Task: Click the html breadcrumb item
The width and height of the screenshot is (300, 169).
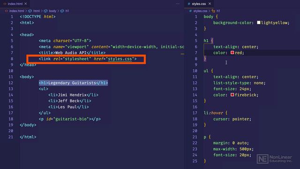Action: coord(37,11)
